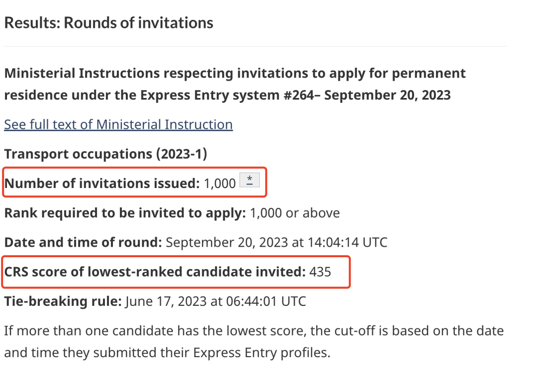
Task: Click the Tie-breaking rule label
Action: pyautogui.click(x=63, y=301)
